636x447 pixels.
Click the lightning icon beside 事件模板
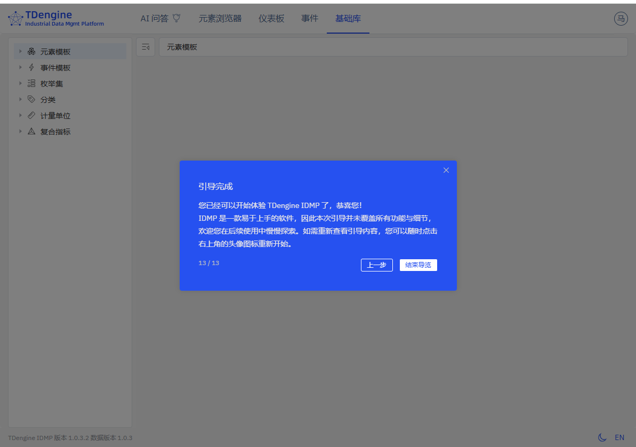coord(31,67)
